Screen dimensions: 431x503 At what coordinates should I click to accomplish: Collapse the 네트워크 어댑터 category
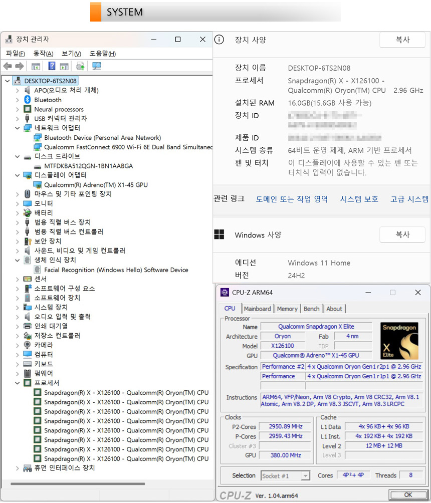pos(18,128)
